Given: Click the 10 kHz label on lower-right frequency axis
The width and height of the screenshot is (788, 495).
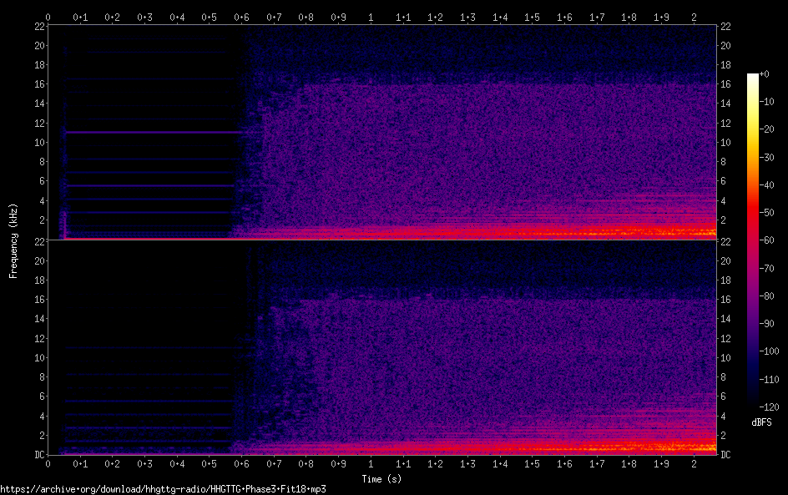Looking at the screenshot, I should coord(725,358).
